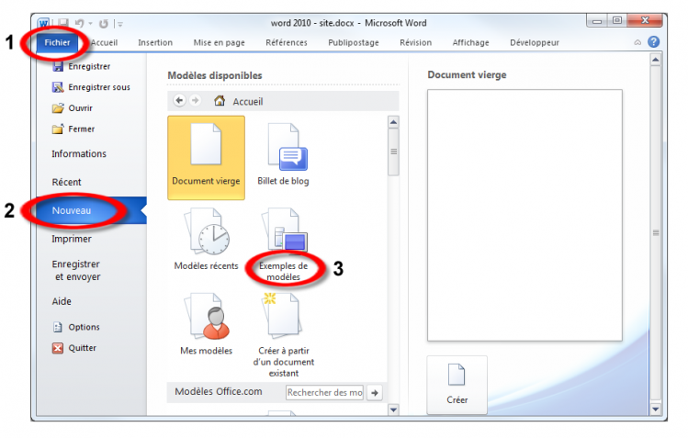Screen dimensions: 688x438
Task: Open the Fichier tab
Action: [58, 42]
